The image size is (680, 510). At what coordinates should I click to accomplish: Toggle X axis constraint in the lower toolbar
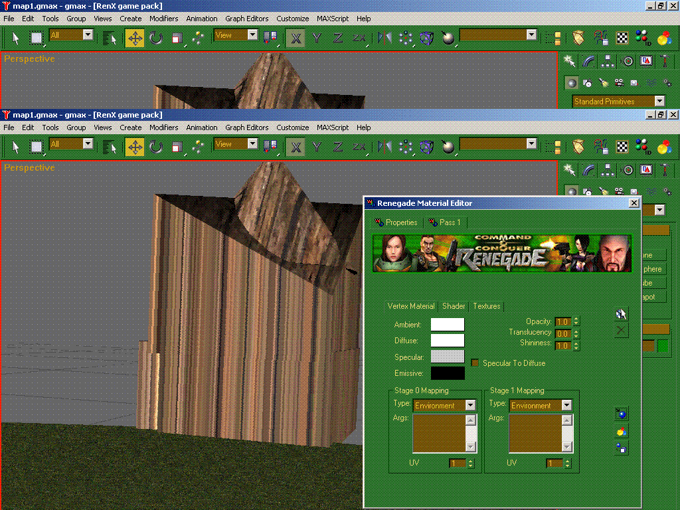tap(296, 147)
